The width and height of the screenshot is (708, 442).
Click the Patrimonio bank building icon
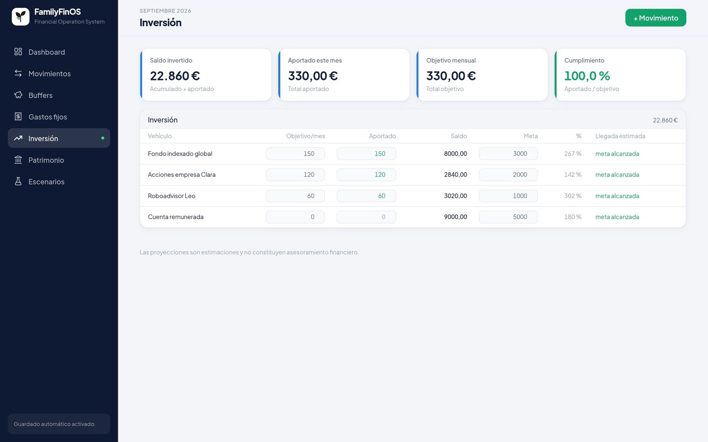point(18,160)
